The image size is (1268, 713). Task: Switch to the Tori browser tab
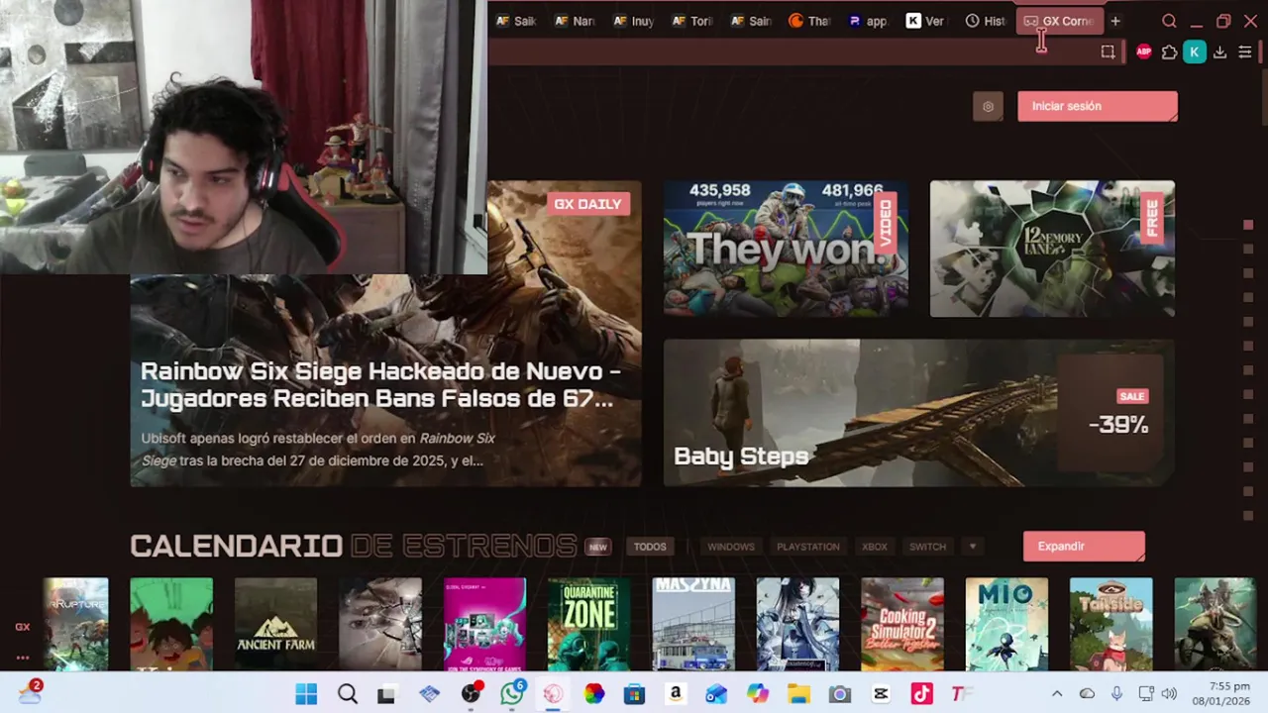point(692,21)
